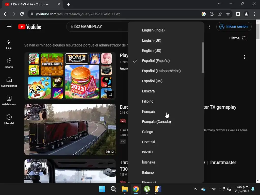Open File Explorer from taskbar
Screen dimensions: 260x195
[124, 189]
